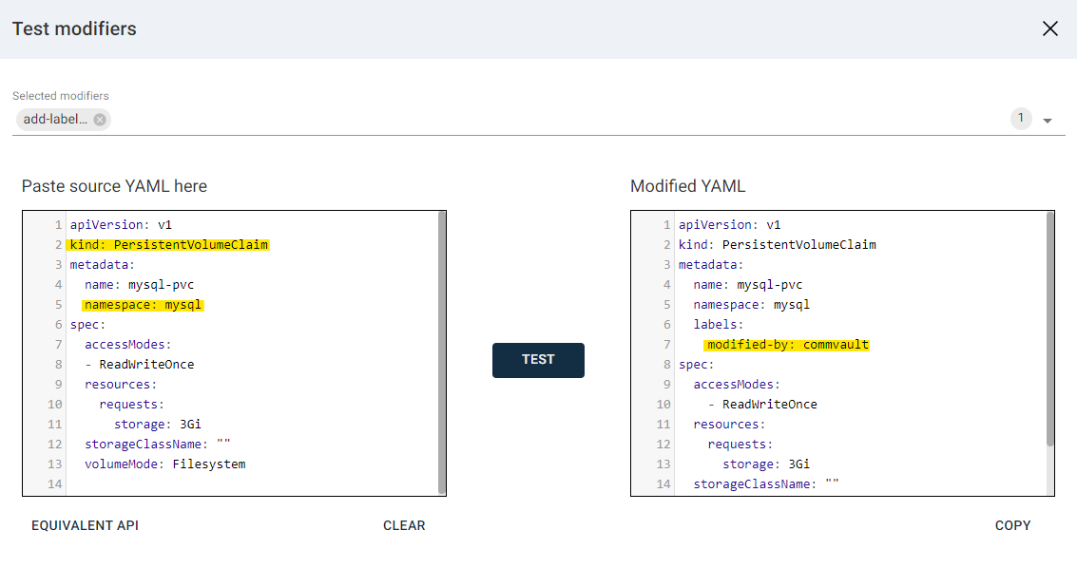Image resolution: width=1077 pixels, height=587 pixels.
Task: Click the source editor scrollbar
Action: pyautogui.click(x=441, y=351)
